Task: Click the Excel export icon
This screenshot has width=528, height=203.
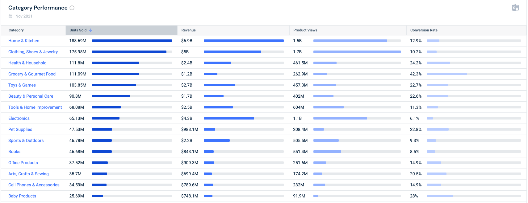Action: [x=515, y=8]
